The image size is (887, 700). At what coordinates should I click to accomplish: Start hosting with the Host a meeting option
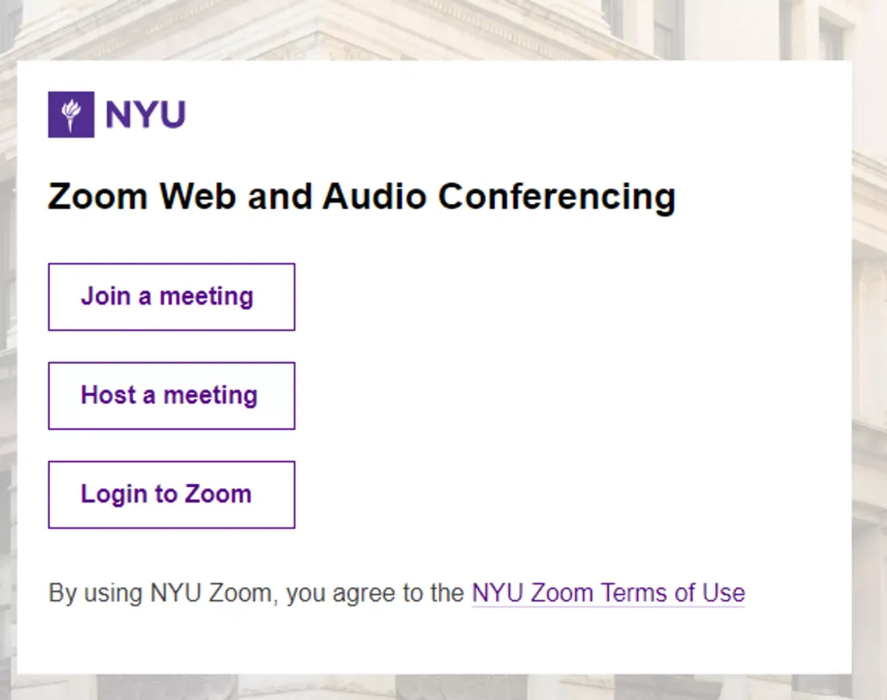pos(171,396)
